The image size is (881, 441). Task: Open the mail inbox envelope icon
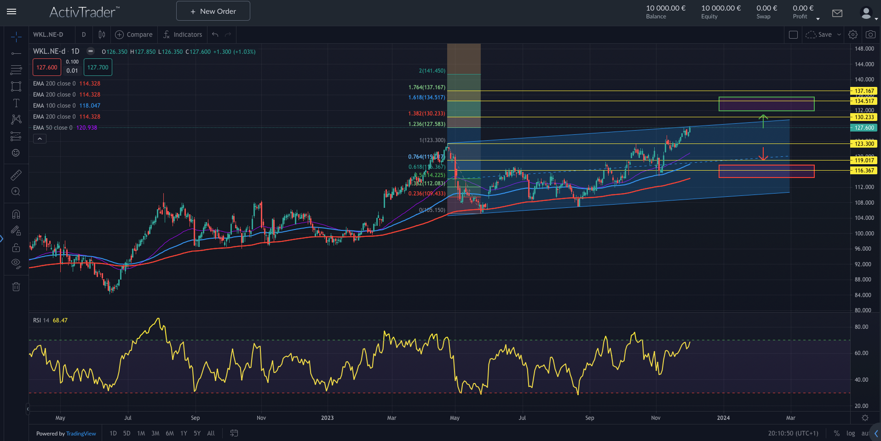point(837,13)
